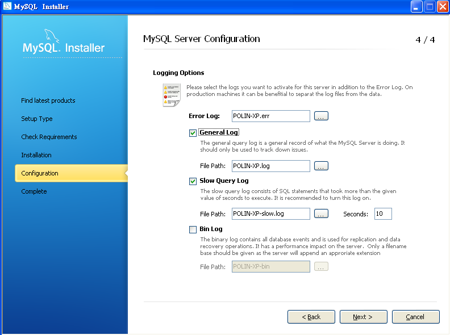Click the disabled Bin Log browse button
The width and height of the screenshot is (450, 335).
coord(321,266)
